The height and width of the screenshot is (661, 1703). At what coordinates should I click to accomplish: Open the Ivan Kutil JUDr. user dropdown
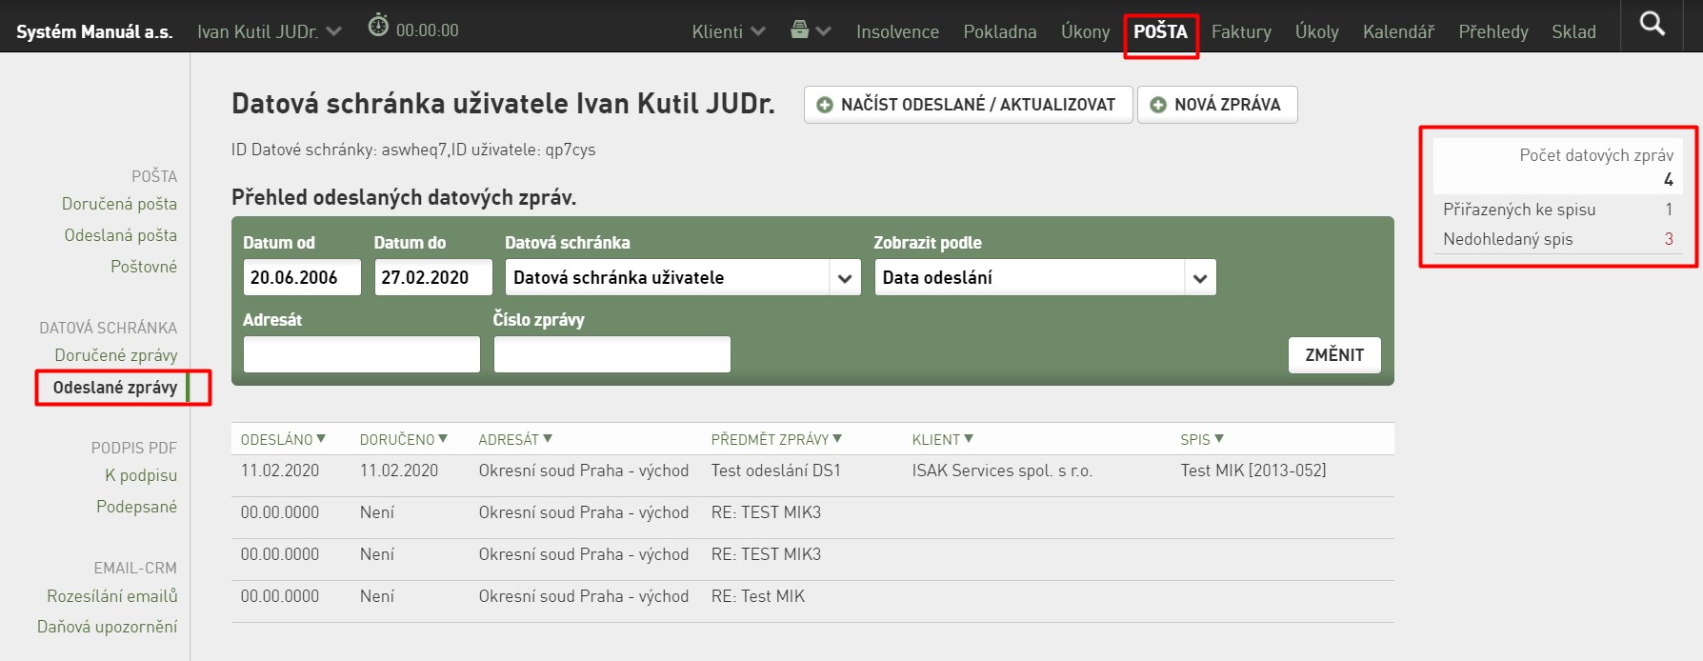point(270,31)
